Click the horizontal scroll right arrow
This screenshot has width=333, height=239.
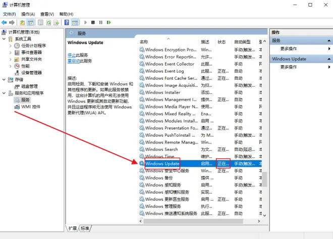click(259, 221)
